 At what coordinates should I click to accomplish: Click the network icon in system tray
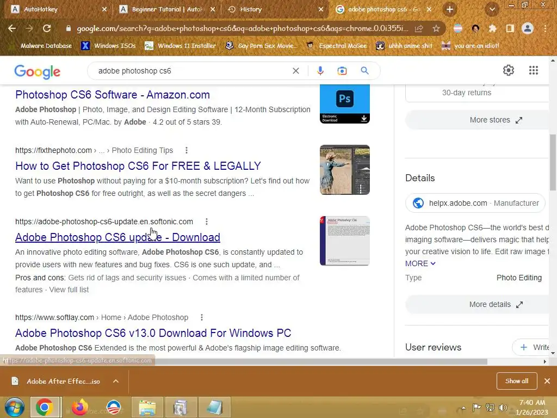[x=490, y=408]
